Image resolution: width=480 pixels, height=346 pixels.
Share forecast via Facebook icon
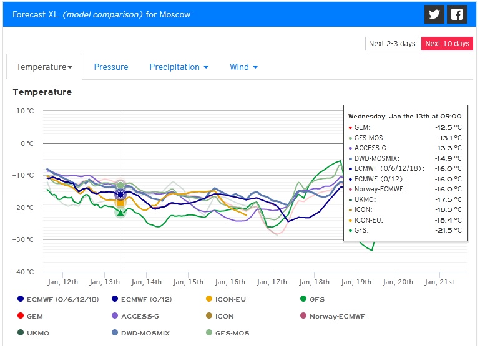457,14
